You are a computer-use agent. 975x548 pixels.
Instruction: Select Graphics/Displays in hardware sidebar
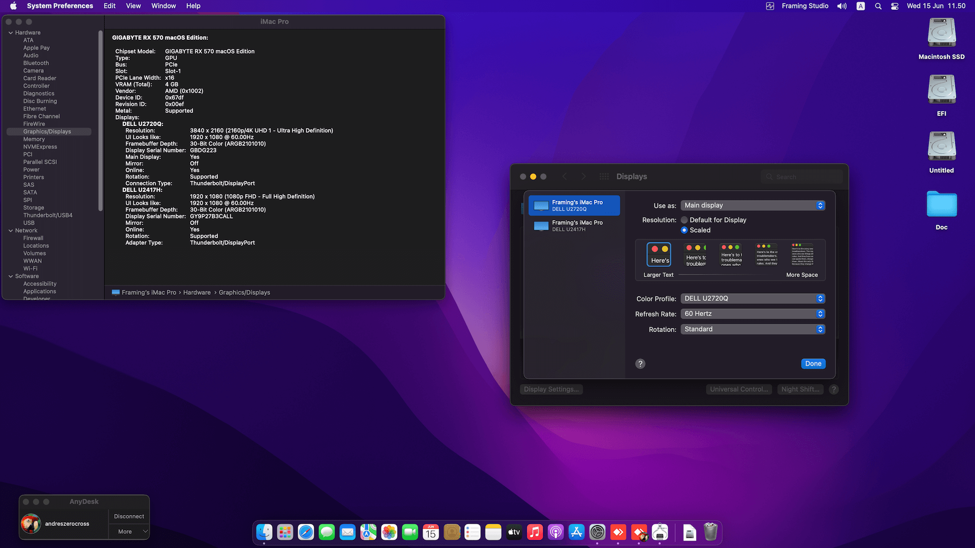pos(49,131)
